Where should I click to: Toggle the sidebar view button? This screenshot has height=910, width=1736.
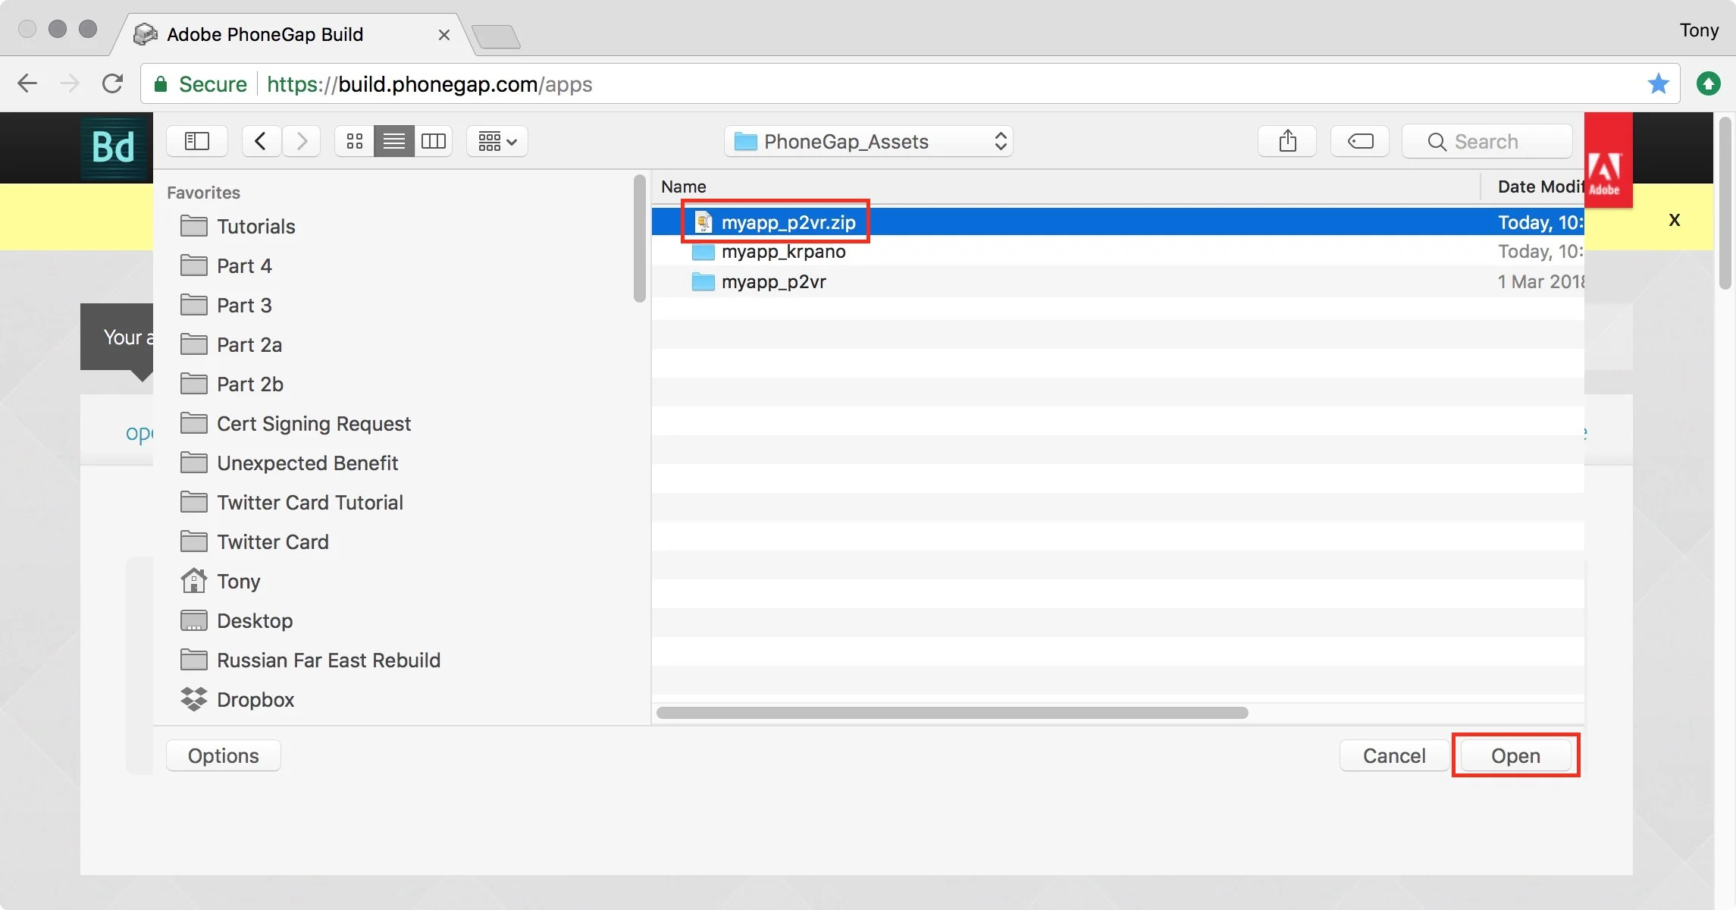coord(197,141)
